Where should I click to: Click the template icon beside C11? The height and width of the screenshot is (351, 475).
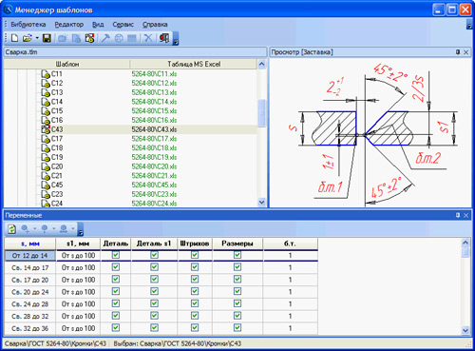[x=46, y=74]
